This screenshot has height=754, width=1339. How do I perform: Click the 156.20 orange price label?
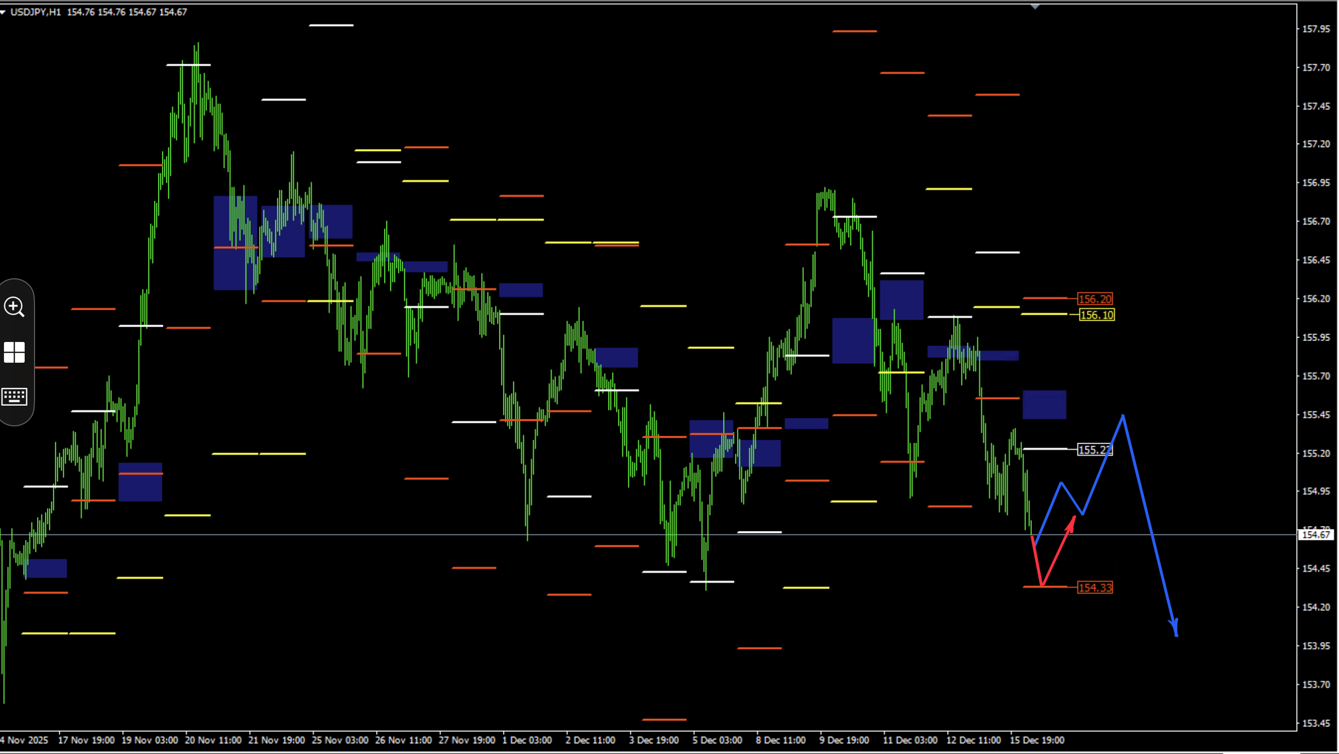coord(1095,299)
